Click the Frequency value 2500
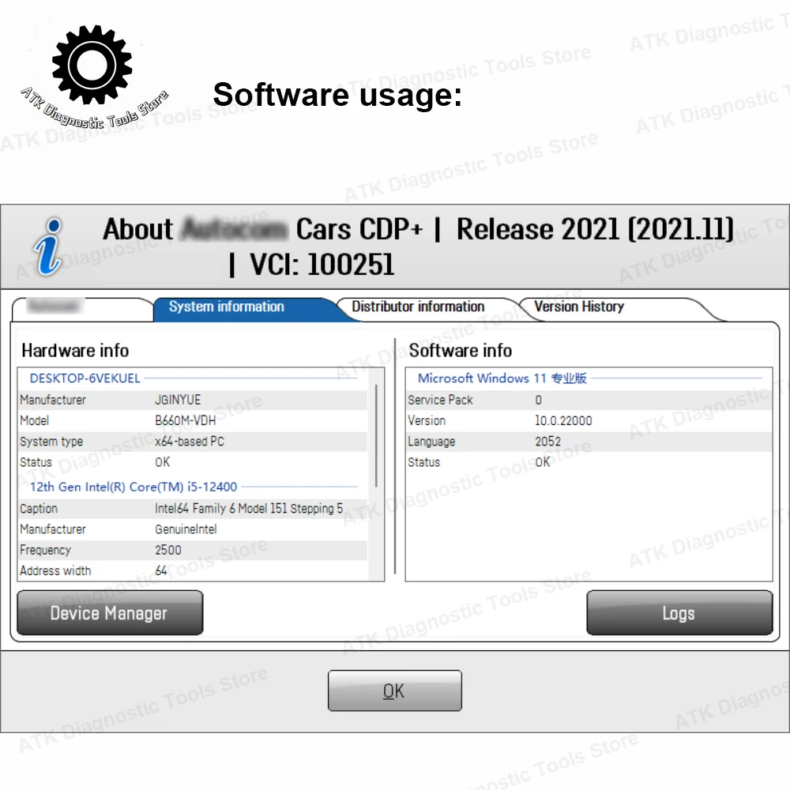This screenshot has width=790, height=790. point(168,550)
